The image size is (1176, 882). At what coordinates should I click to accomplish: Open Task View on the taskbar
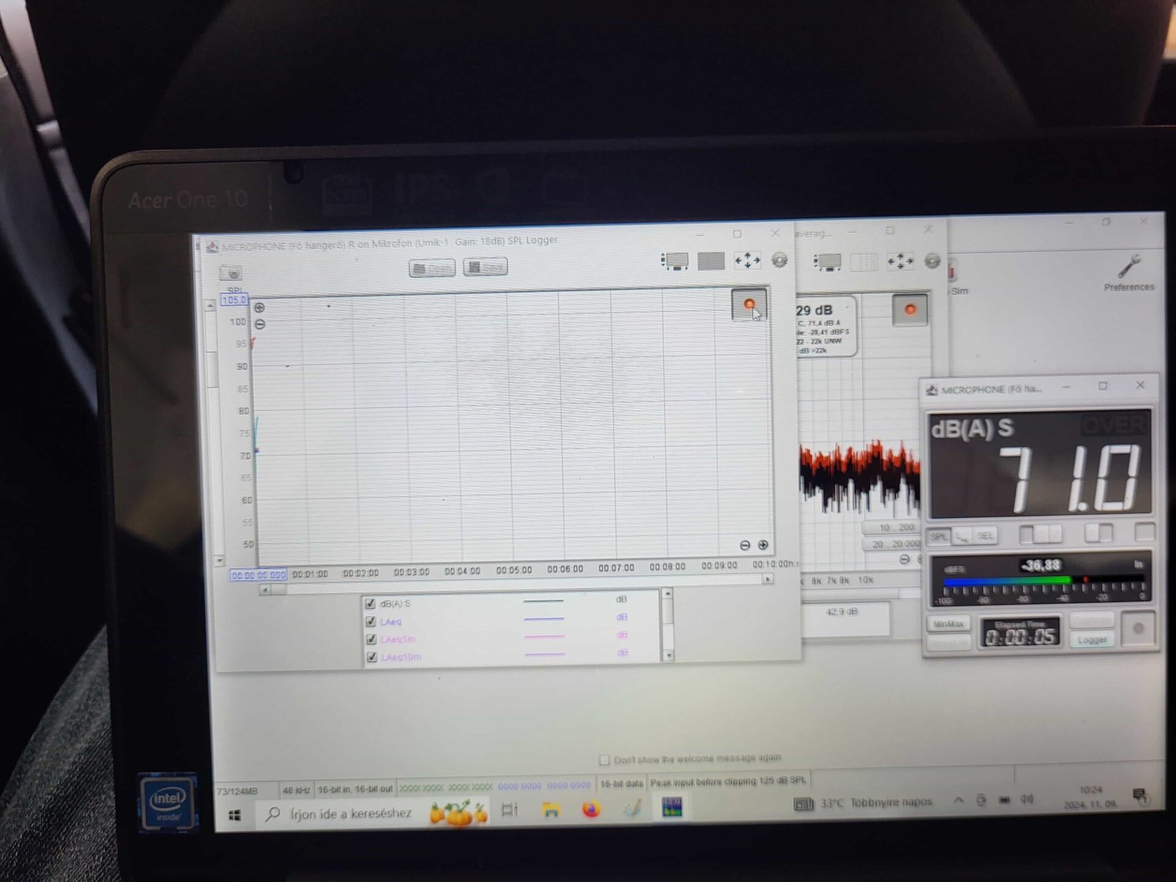510,810
